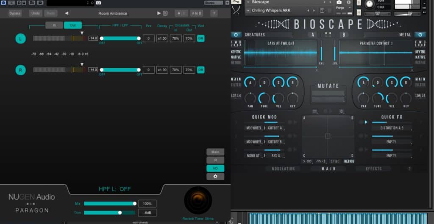Click layer B release knob
This screenshot has width=434, height=224.
406,83
